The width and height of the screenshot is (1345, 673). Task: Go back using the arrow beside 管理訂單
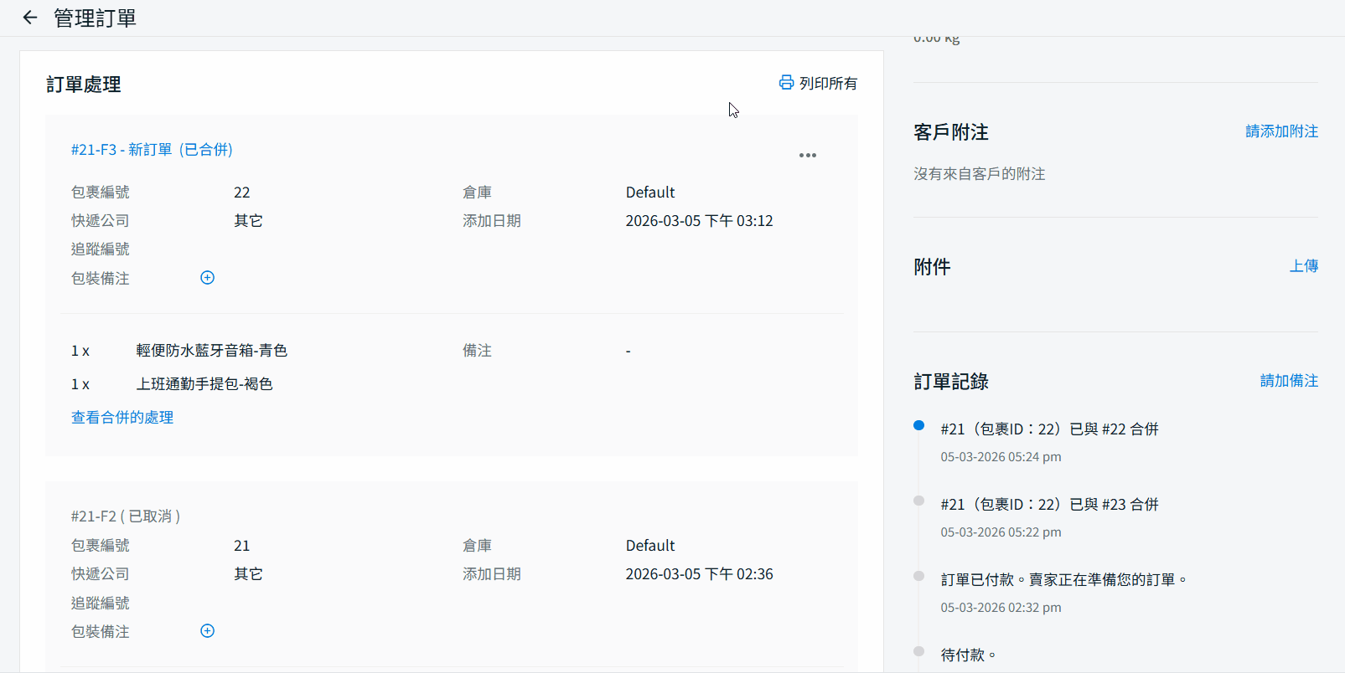(30, 18)
